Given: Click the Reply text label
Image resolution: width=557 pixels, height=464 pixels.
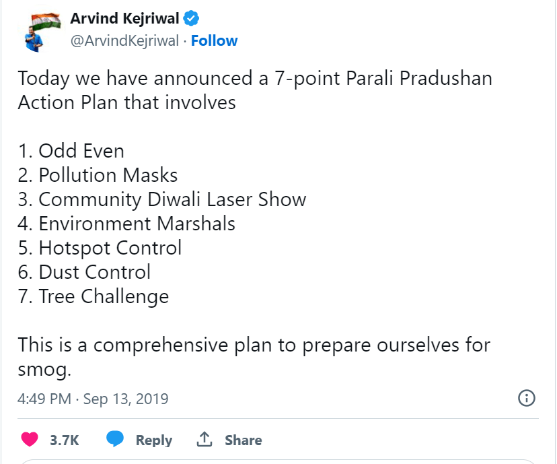Looking at the screenshot, I should [x=153, y=440].
